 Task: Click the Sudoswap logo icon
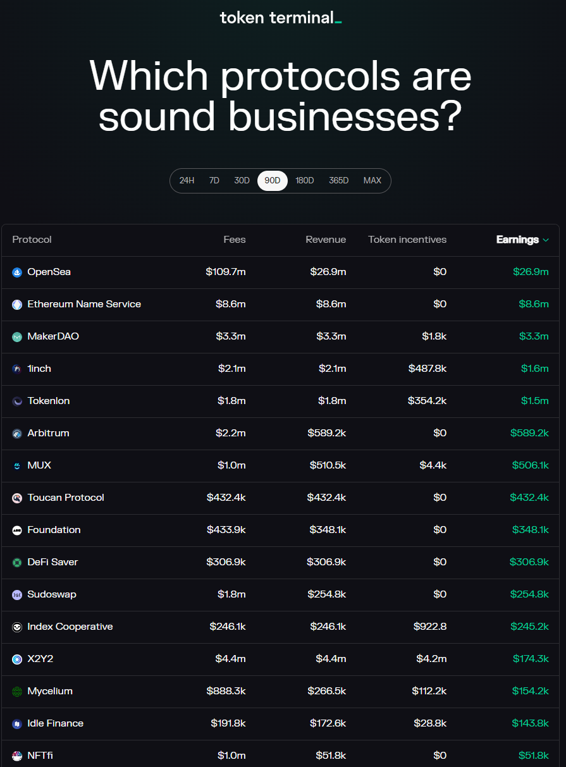click(x=17, y=595)
